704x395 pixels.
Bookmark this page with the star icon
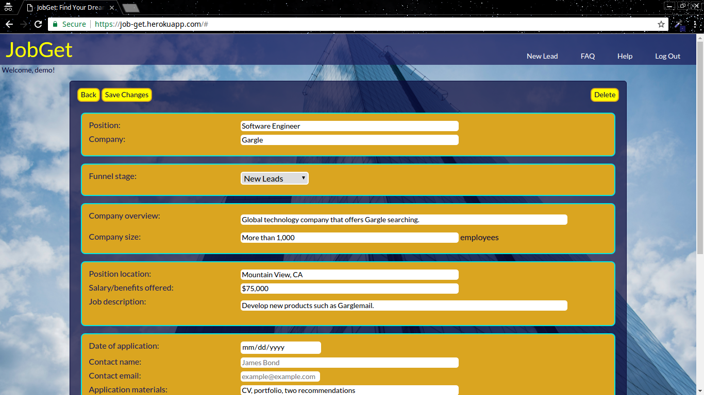click(x=661, y=24)
